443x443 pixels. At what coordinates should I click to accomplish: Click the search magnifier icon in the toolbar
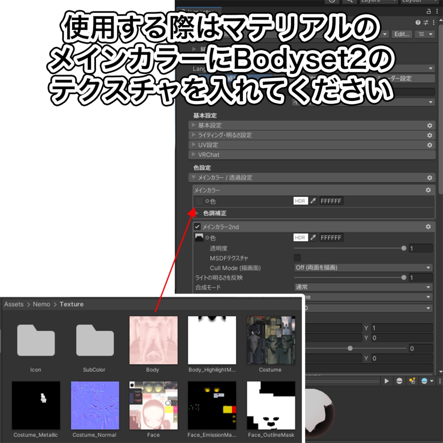click(x=349, y=2)
